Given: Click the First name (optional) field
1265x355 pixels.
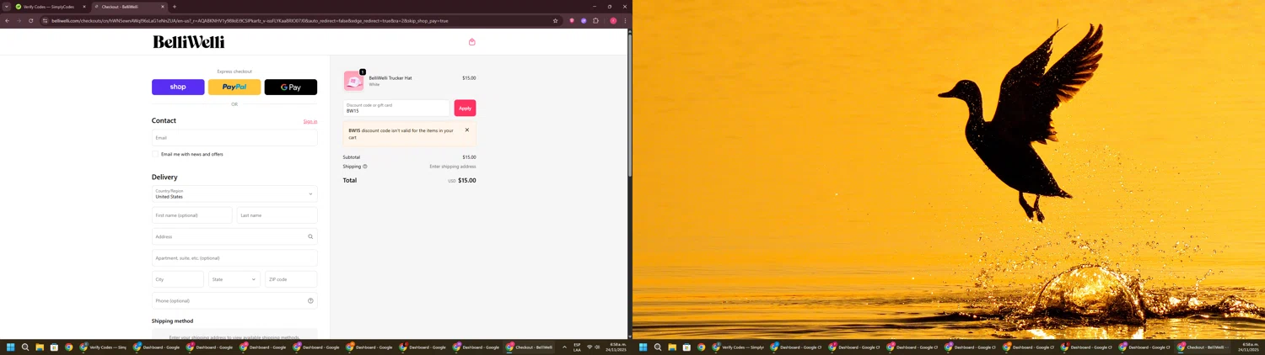Looking at the screenshot, I should pyautogui.click(x=192, y=215).
